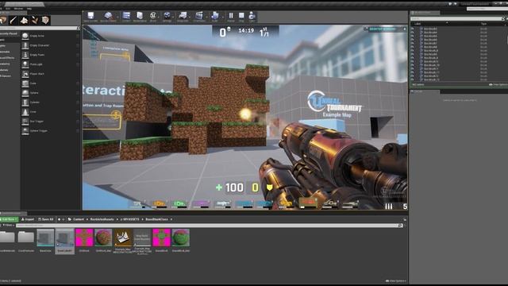Switch to Geometry Editing mode icon
Viewport: 508px width, 286px height.
click(x=45, y=20)
